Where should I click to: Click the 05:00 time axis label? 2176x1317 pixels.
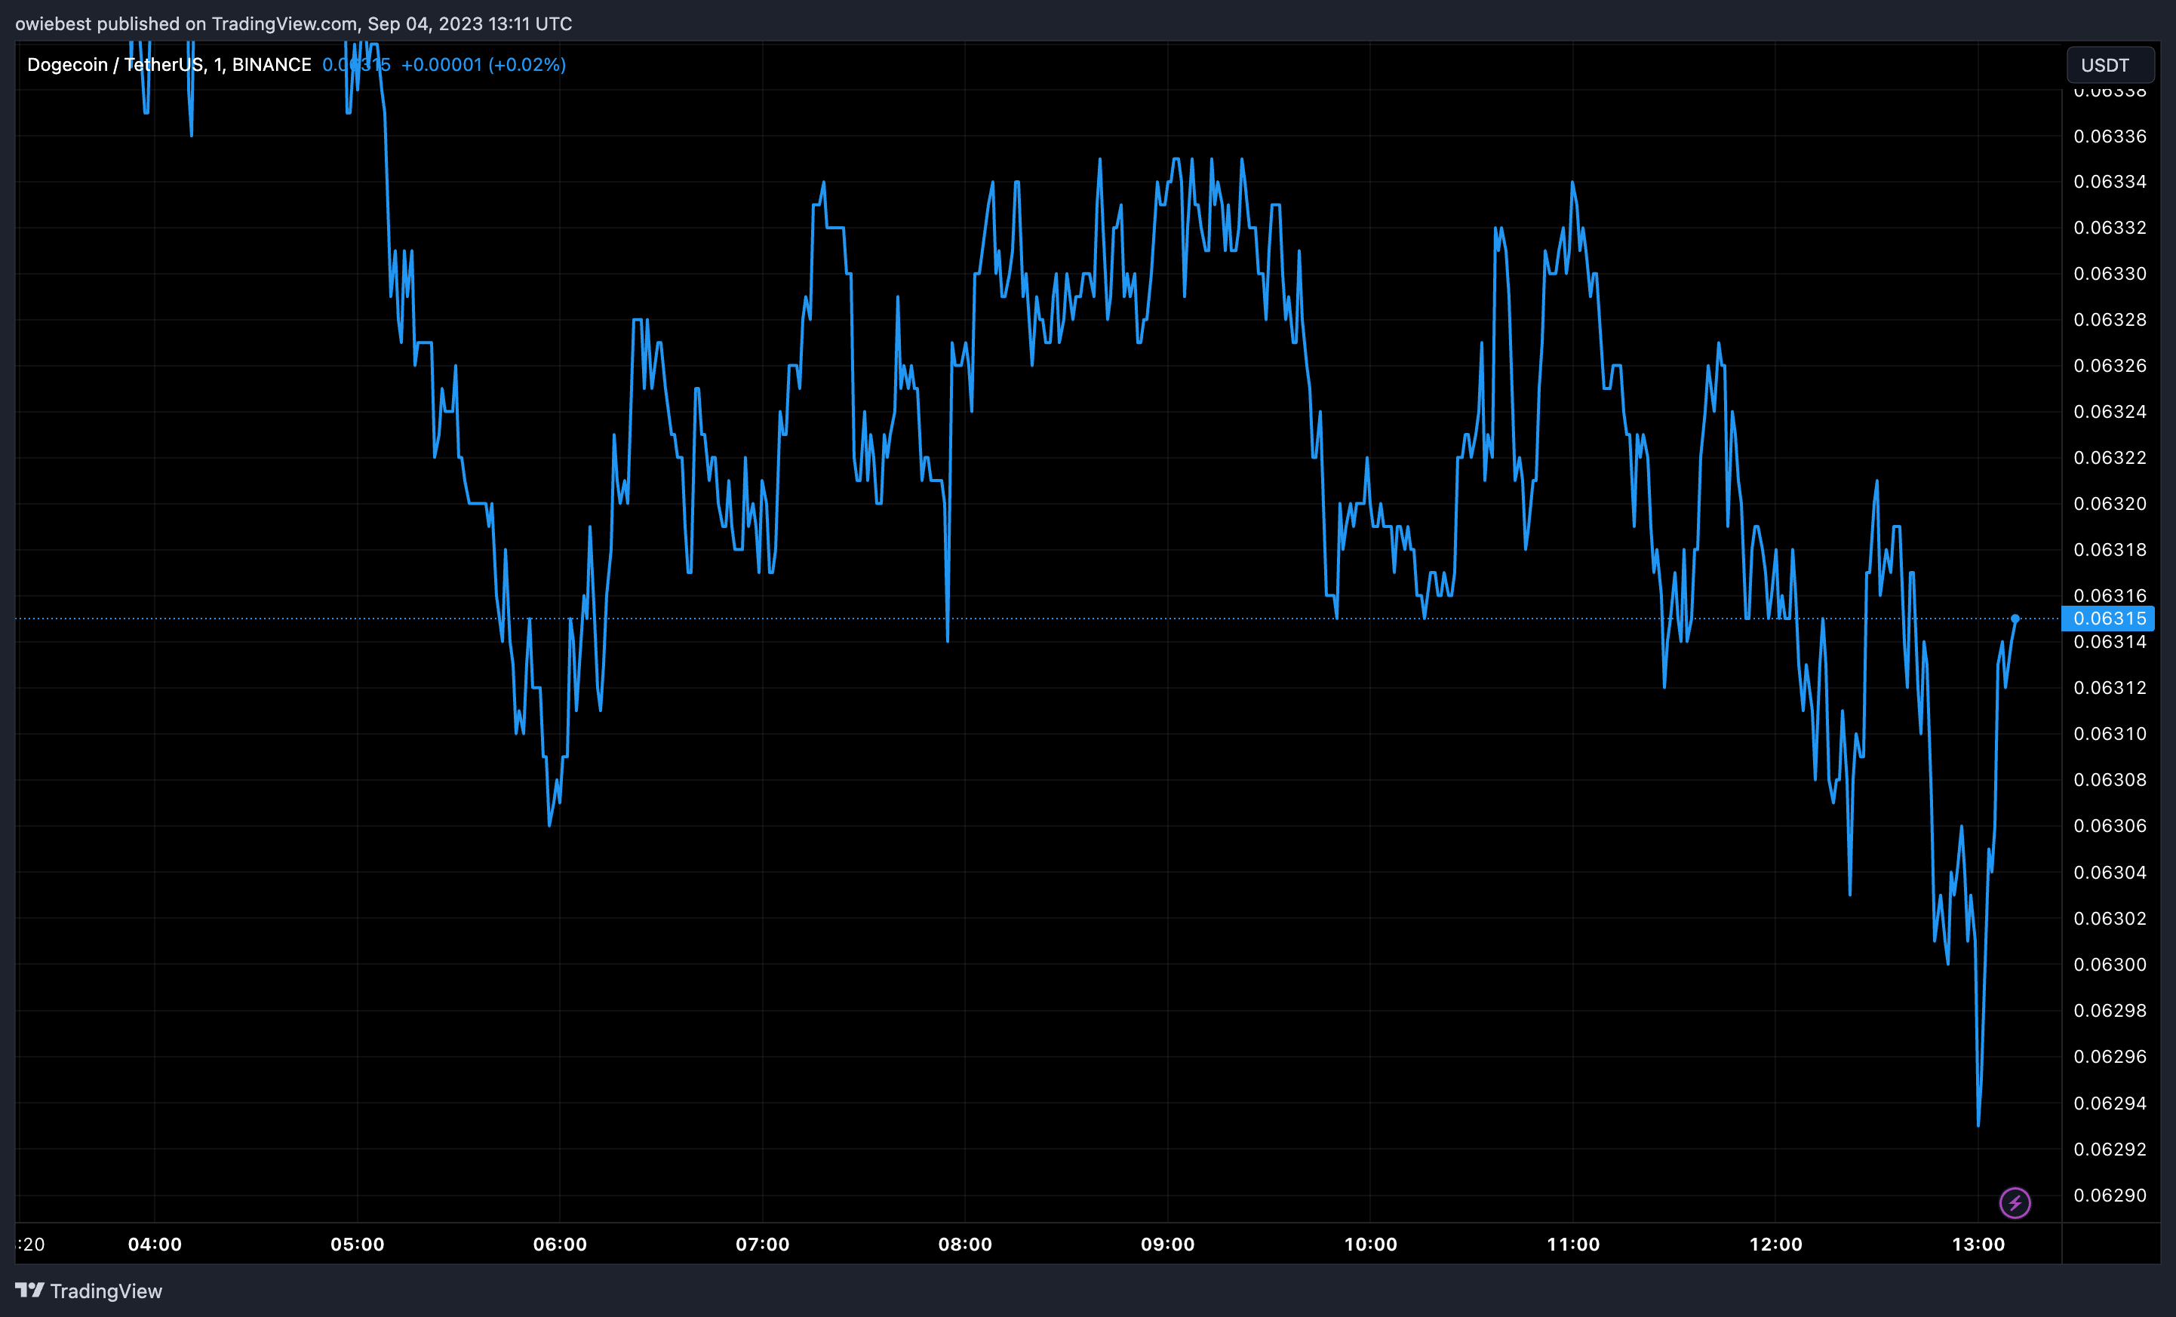pos(357,1244)
